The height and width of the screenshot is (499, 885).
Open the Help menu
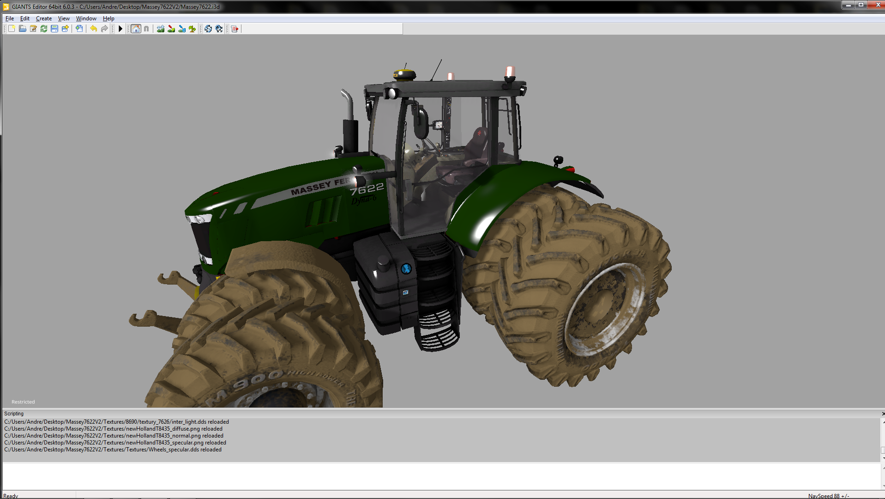[x=108, y=18]
